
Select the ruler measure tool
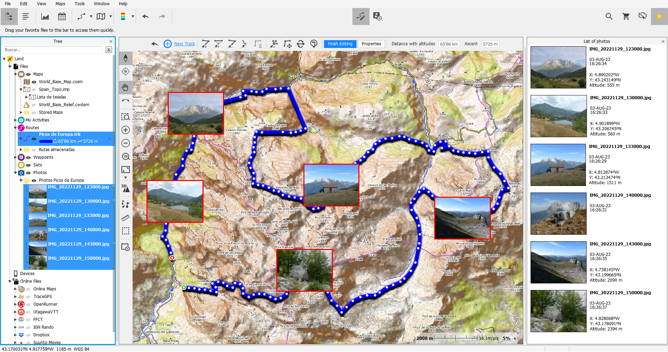(x=126, y=218)
